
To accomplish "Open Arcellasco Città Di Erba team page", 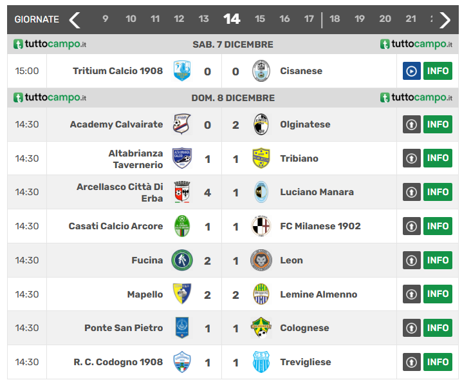I will (x=120, y=192).
